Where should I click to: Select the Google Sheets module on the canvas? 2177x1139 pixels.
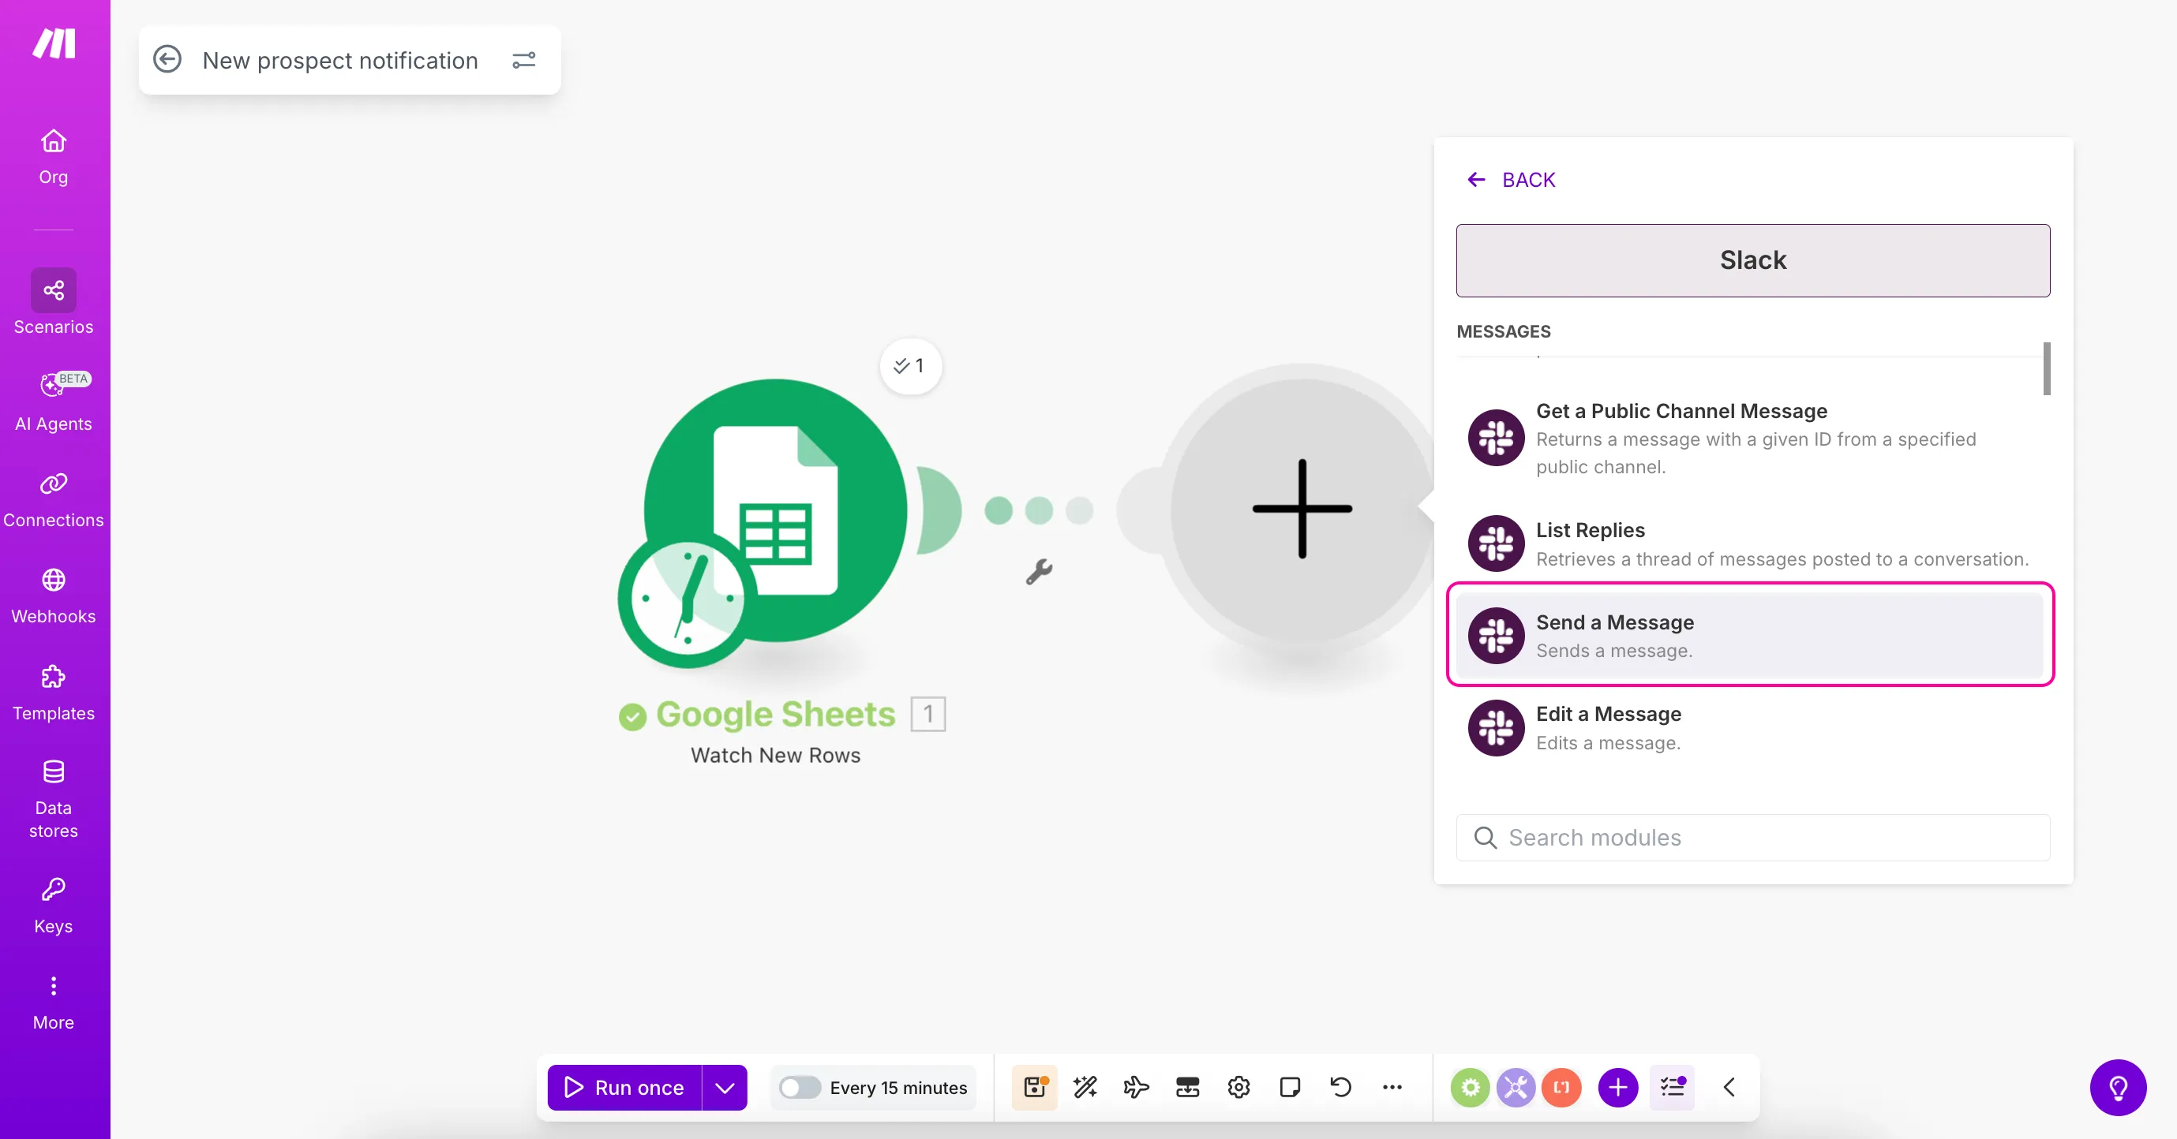coord(775,510)
